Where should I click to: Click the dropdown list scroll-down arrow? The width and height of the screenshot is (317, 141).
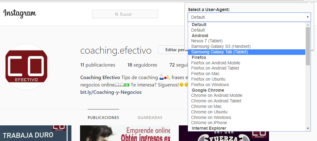pos(308,128)
